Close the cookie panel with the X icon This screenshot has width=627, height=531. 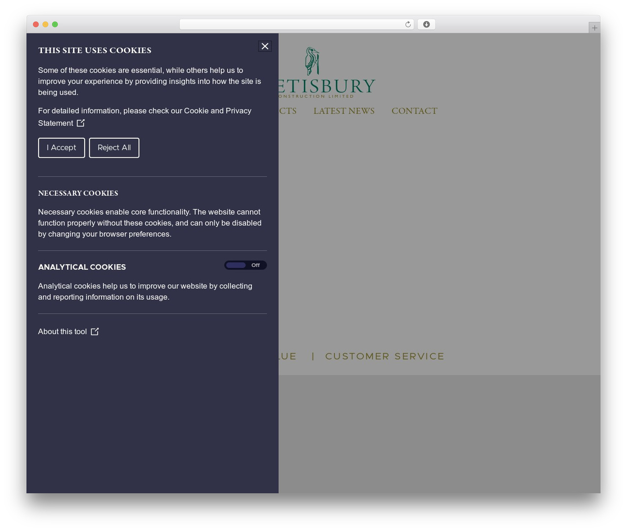click(x=265, y=46)
